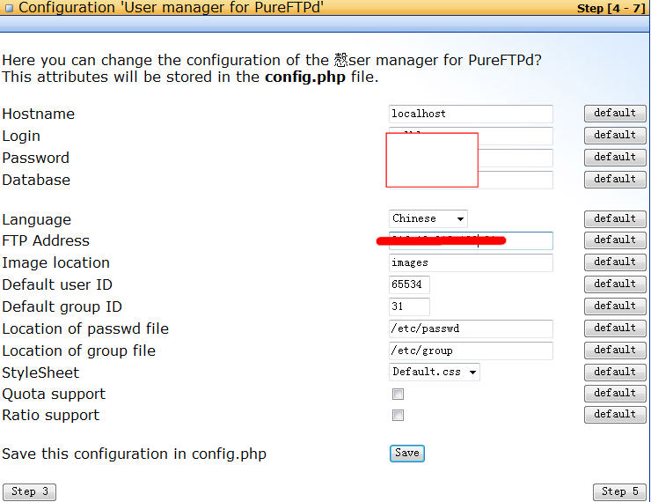Screen dimensions: 651x502
Task: Reset StyleSheet with its default button
Action: click(x=614, y=372)
